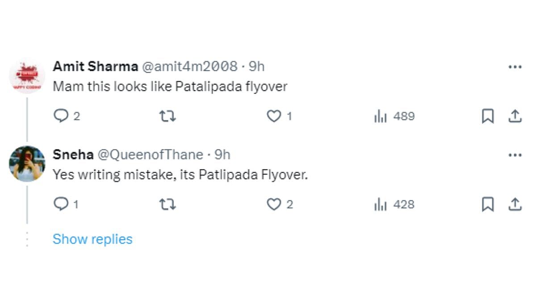Open Amit Sharma's profile picture

(x=27, y=76)
